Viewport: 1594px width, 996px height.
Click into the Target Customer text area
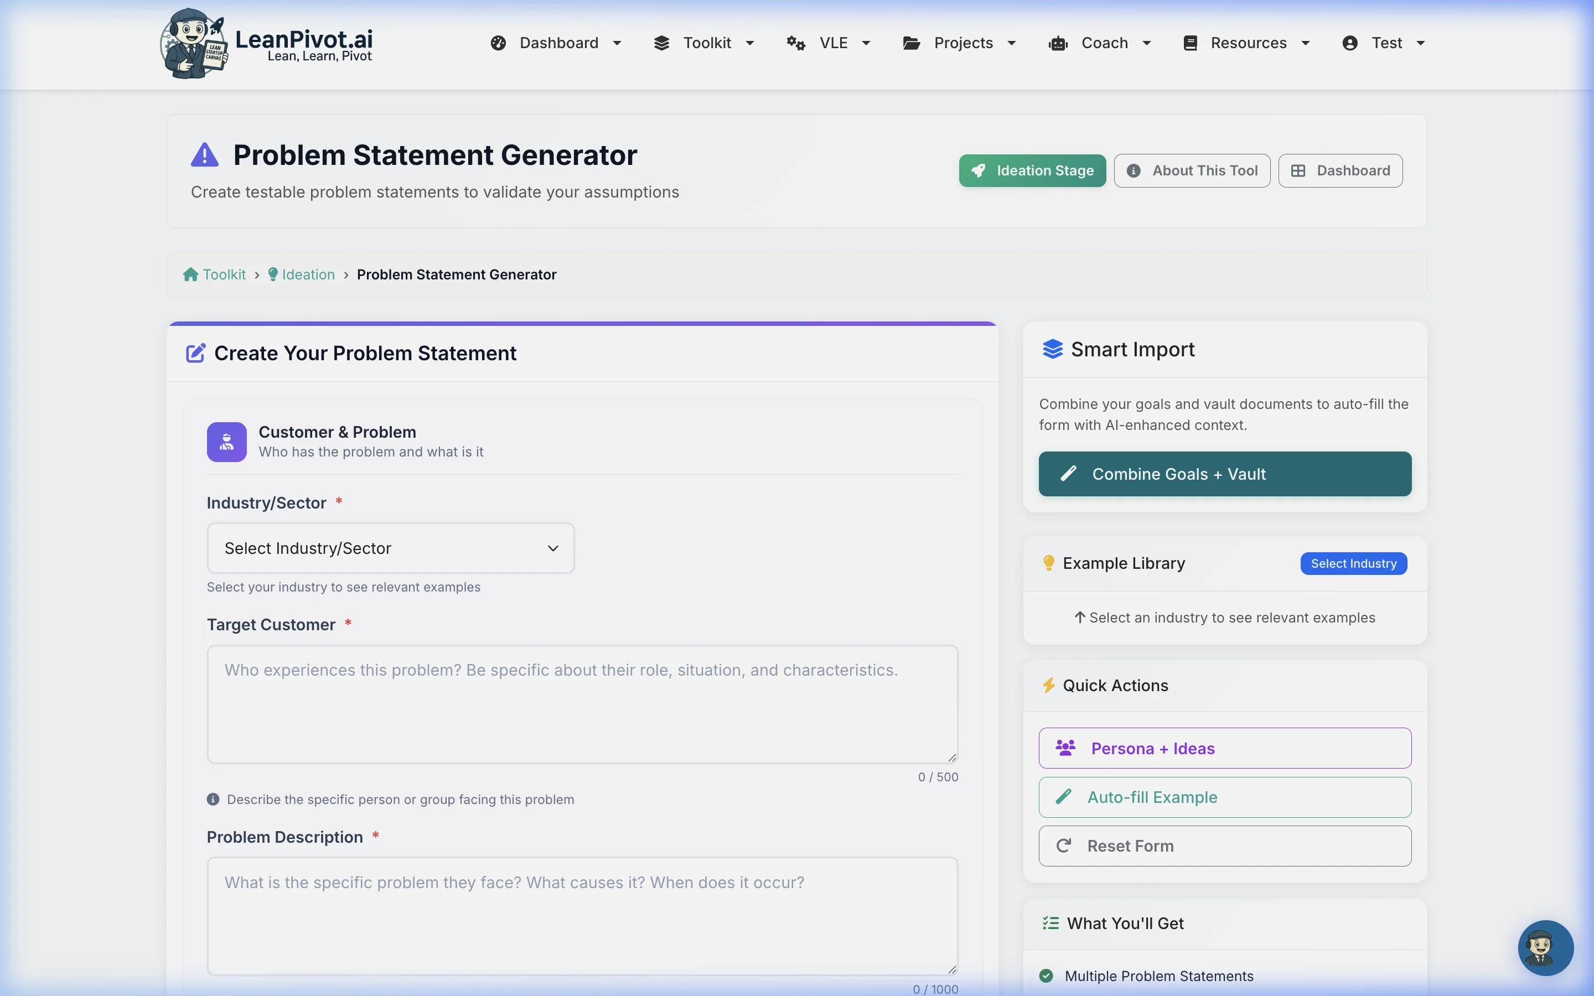coord(582,703)
